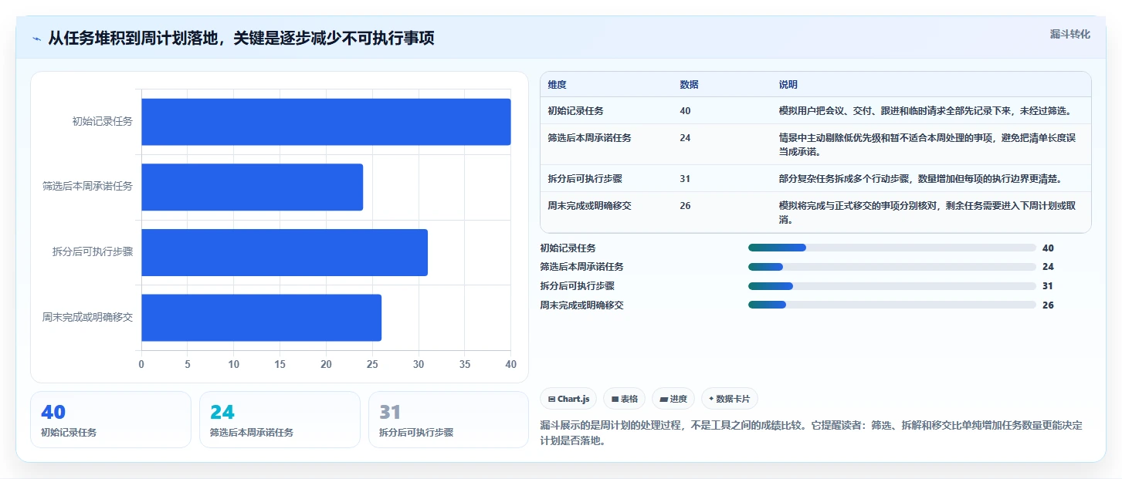Select table cell 筛选后本周承诺任务

590,137
